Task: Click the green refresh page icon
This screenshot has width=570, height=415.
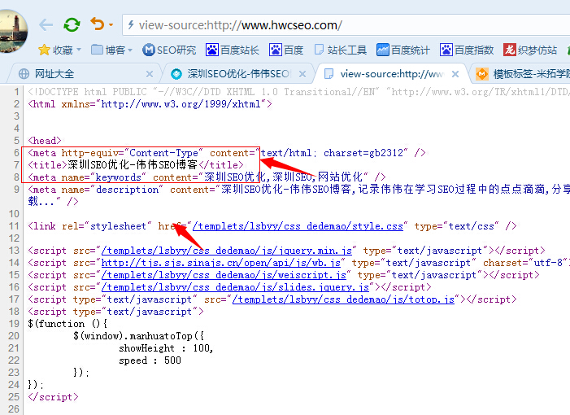Action: click(x=72, y=24)
